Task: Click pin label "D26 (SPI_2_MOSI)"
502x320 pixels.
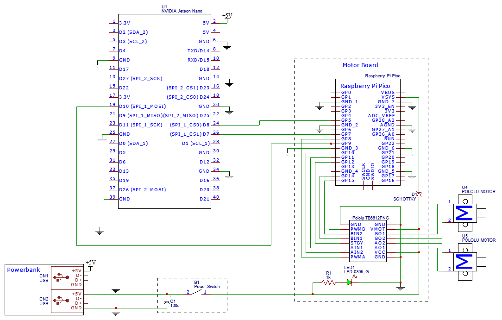Action: pyautogui.click(x=143, y=190)
